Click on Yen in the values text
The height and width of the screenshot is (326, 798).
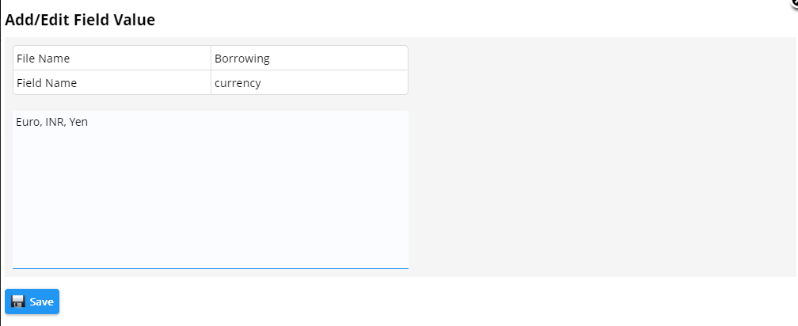point(78,122)
